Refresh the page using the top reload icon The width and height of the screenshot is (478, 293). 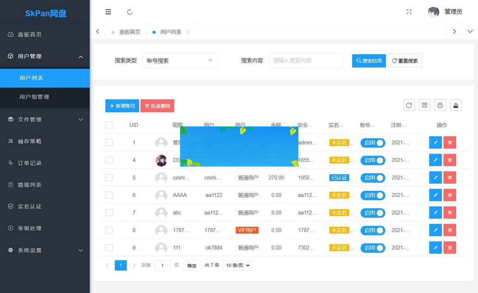click(130, 12)
